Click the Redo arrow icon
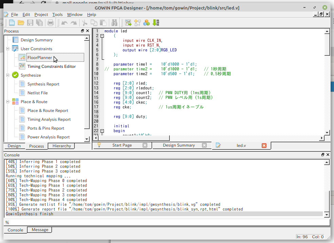Image resolution: width=334 pixels, height=243 pixels. [x=74, y=23]
